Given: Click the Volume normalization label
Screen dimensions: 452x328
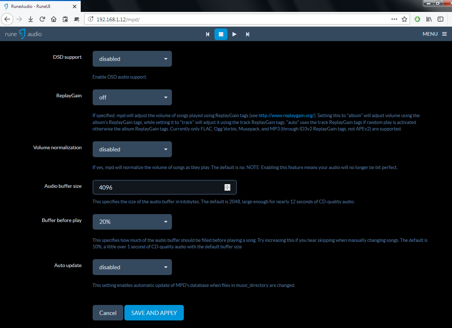Looking at the screenshot, I should (57, 147).
